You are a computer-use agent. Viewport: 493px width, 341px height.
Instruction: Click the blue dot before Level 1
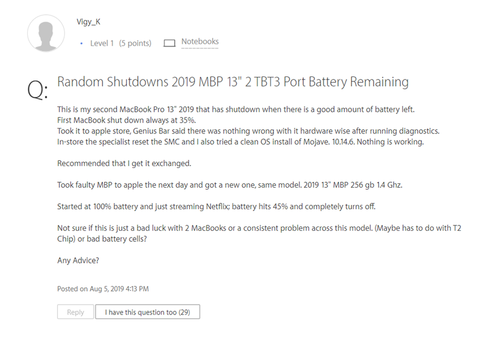81,43
